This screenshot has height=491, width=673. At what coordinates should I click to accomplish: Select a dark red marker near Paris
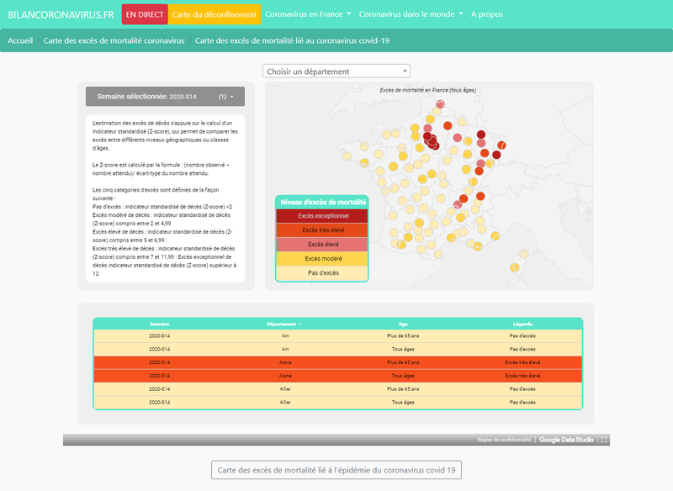(429, 141)
